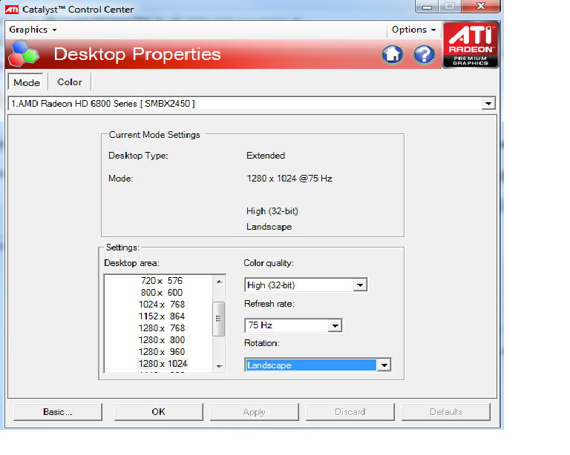
Task: Click the desktop area scroll down arrow
Action: (x=219, y=367)
